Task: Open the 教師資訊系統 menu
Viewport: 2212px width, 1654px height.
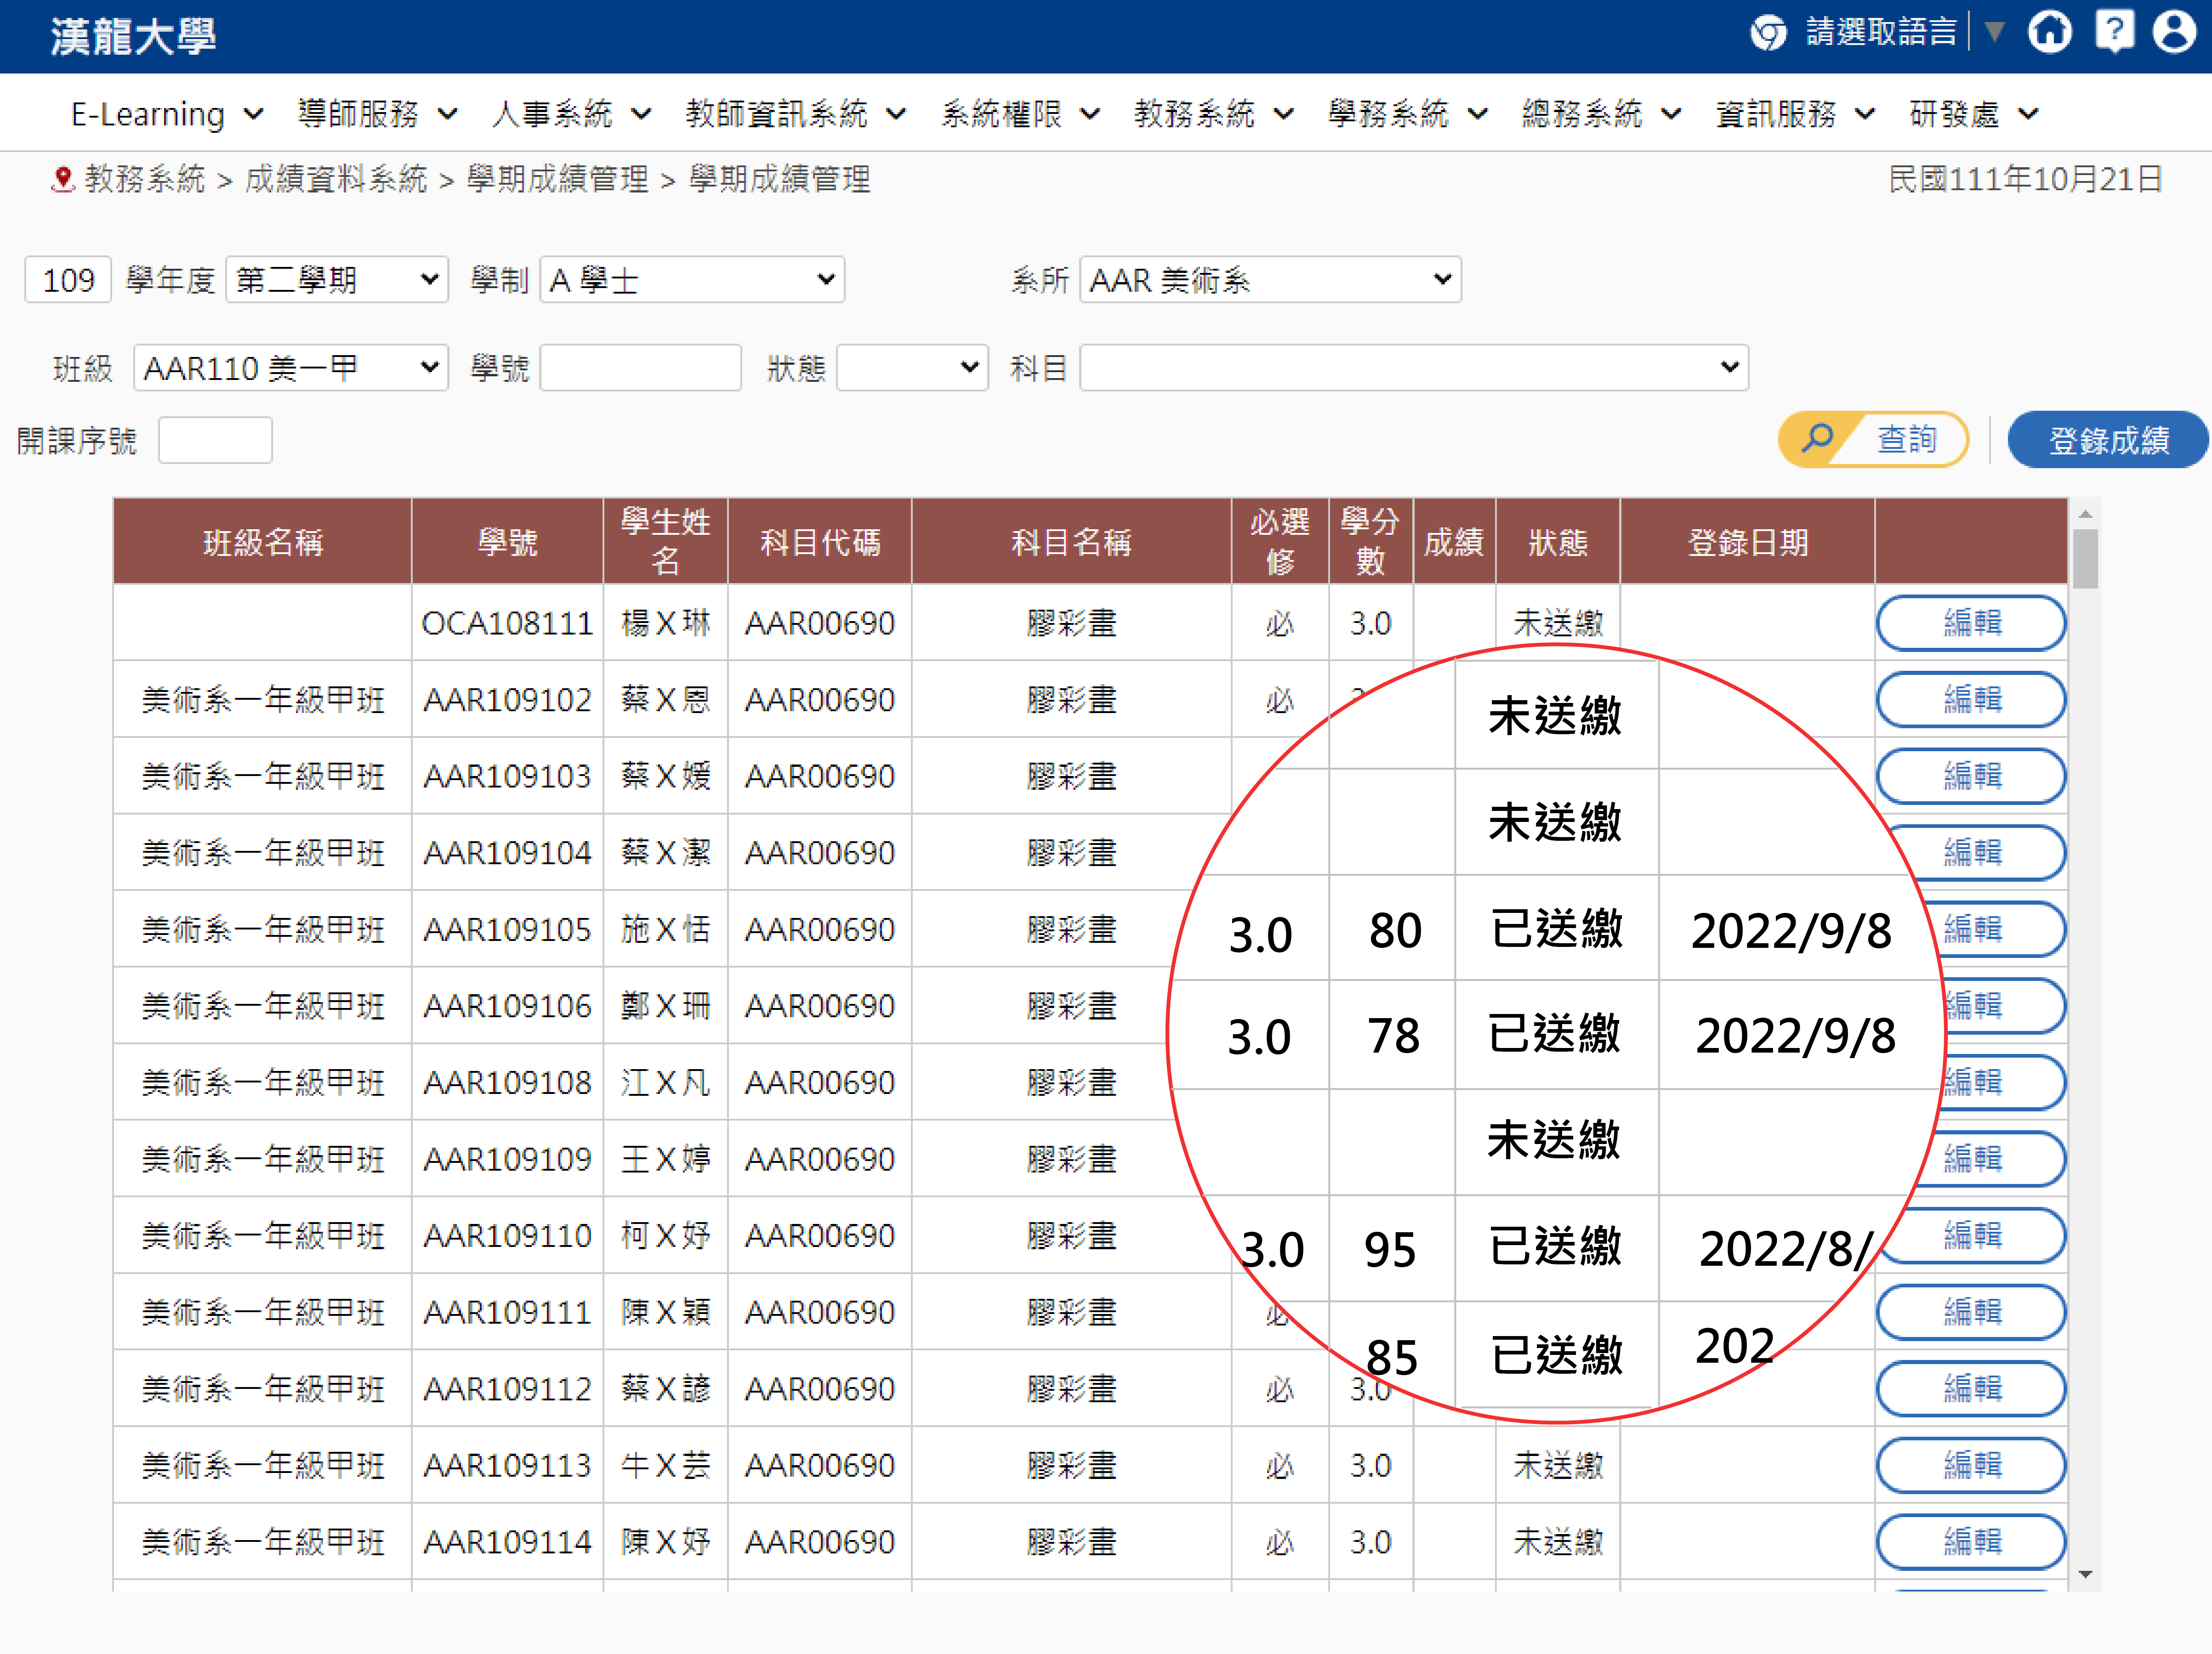Action: coord(796,114)
